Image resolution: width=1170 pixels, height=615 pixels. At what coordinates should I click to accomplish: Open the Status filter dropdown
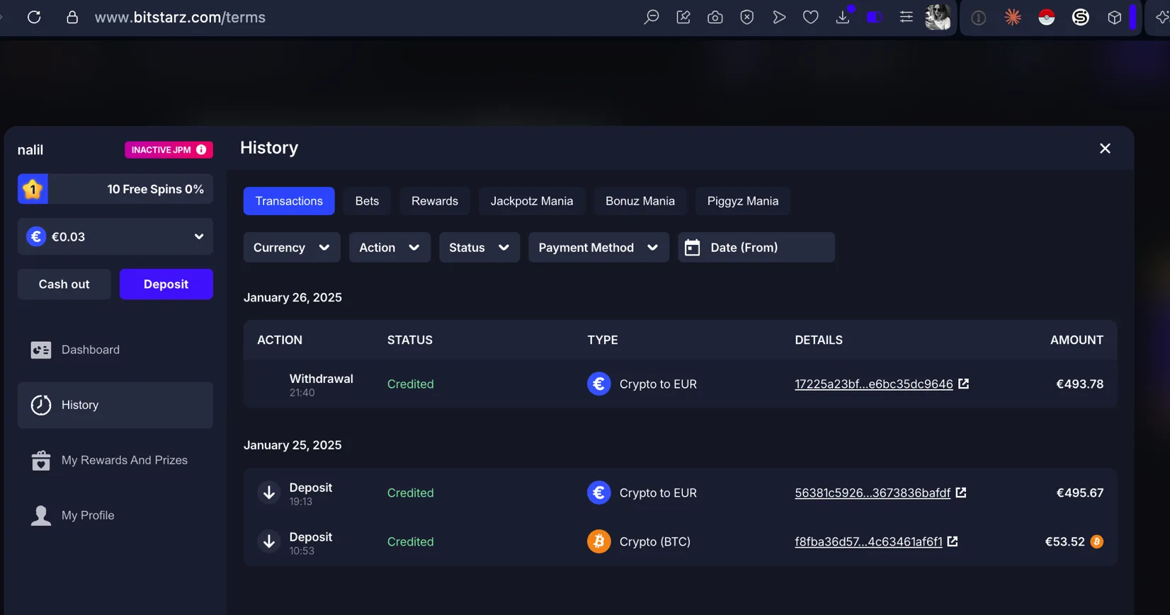[x=479, y=248]
